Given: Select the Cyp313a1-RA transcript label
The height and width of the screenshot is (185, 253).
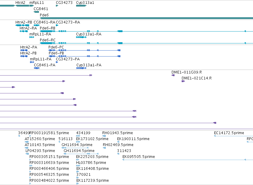Looking at the screenshot, I should pos(89,34).
